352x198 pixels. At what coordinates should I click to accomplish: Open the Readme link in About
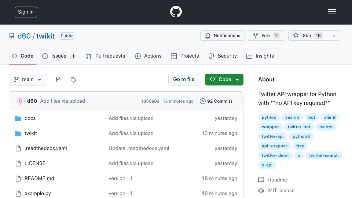pyautogui.click(x=278, y=180)
